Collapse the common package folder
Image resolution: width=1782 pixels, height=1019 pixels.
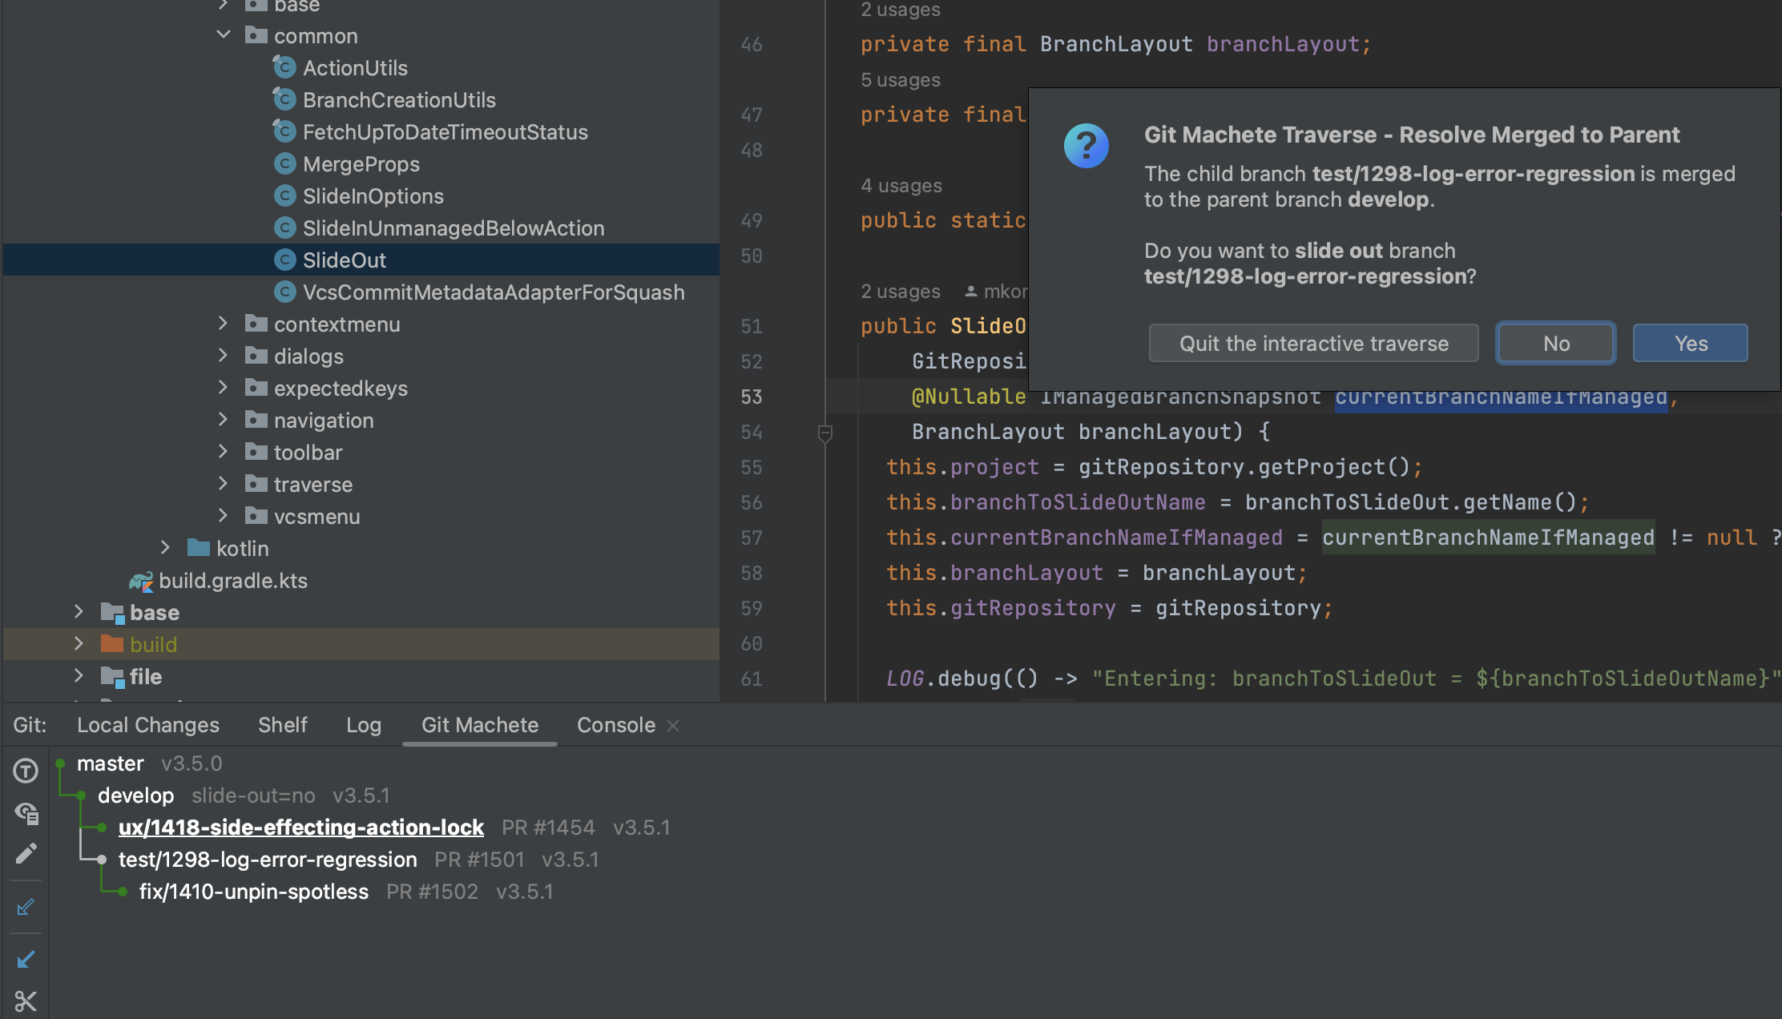point(223,34)
